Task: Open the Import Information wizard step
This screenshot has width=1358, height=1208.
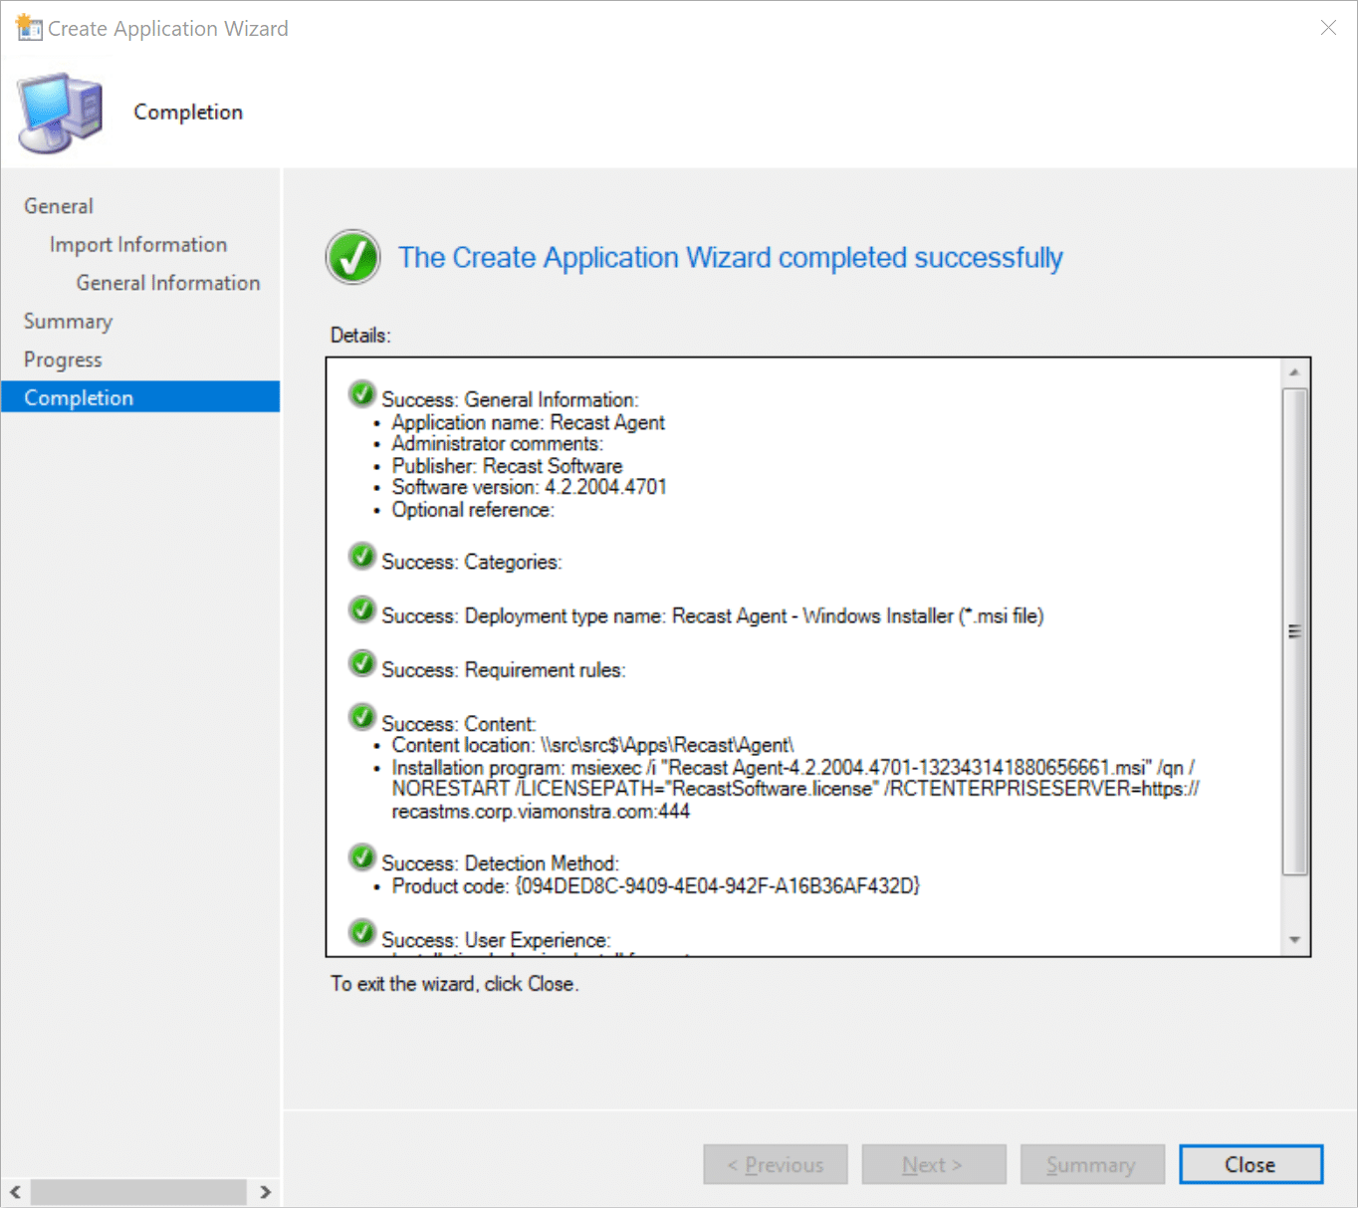Action: pos(138,245)
